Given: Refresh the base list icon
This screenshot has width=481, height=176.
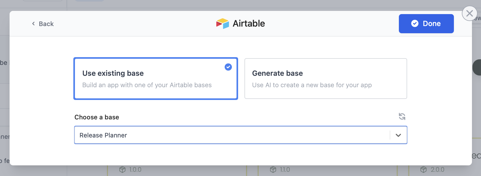Looking at the screenshot, I should (x=402, y=116).
